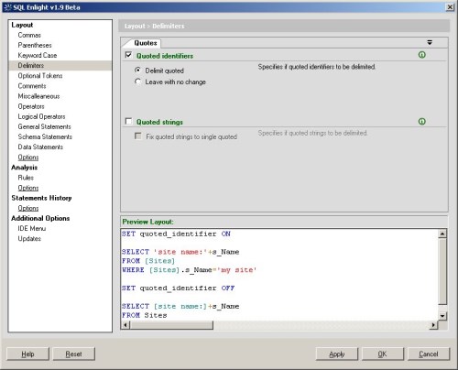Click the preview horizontal scrollbar thumb
Screen dimensions: 458x370
[171, 325]
